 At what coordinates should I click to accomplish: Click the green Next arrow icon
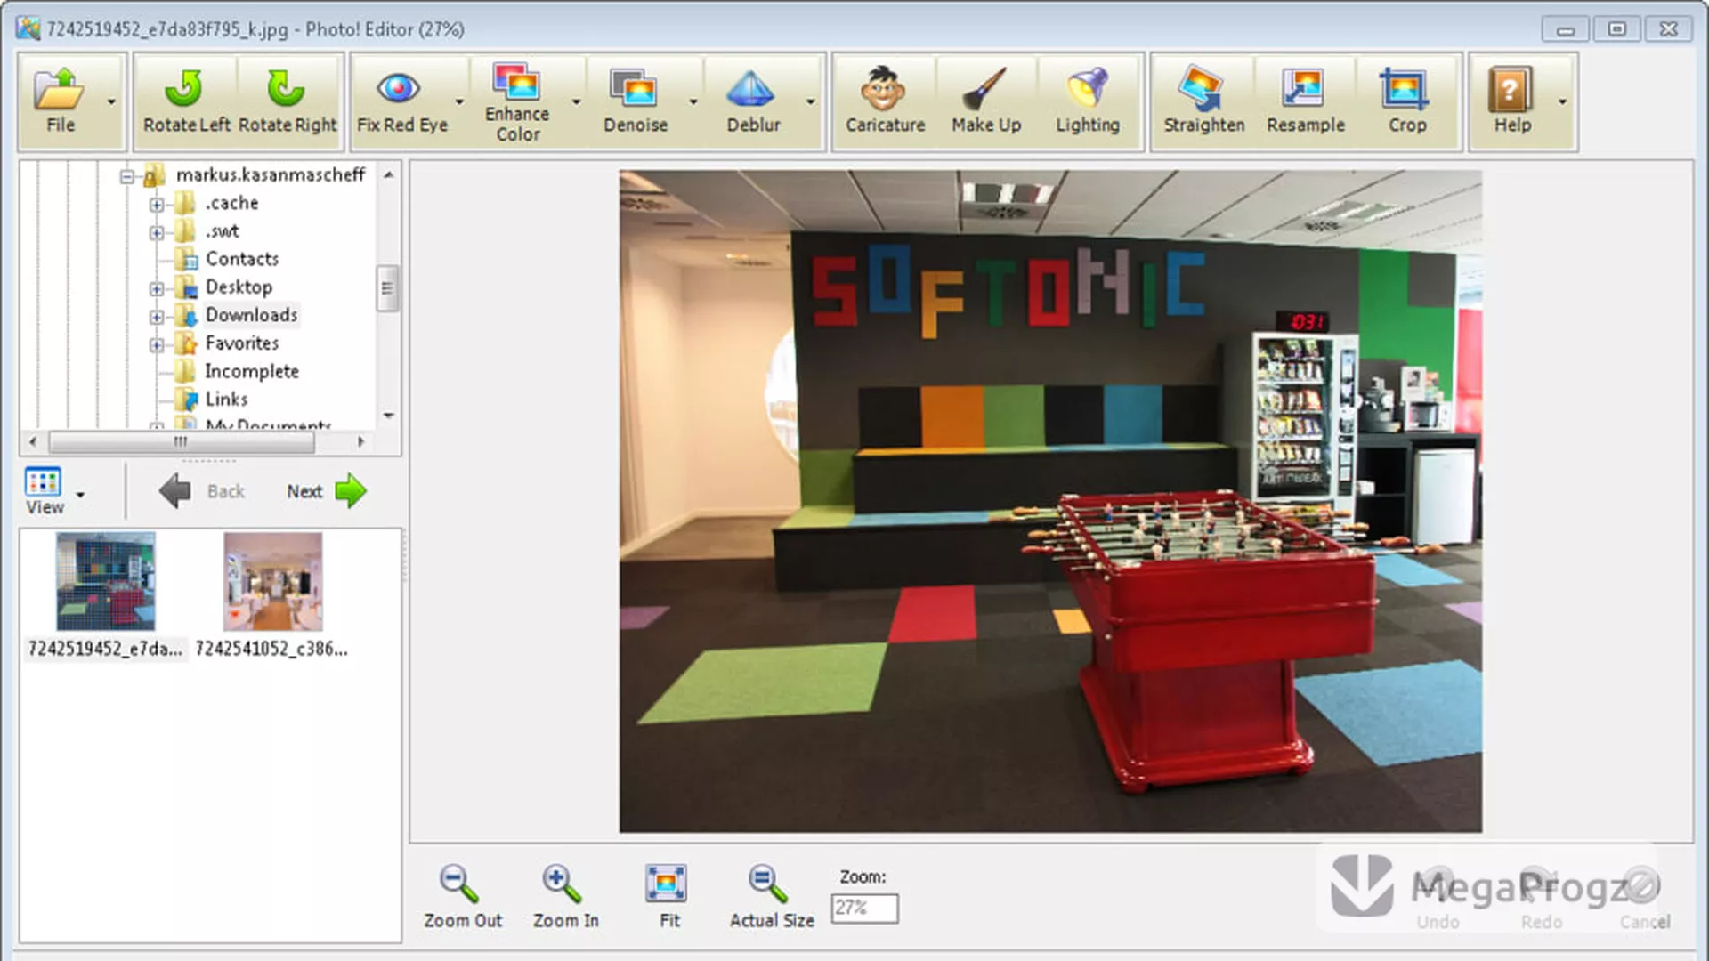[351, 491]
